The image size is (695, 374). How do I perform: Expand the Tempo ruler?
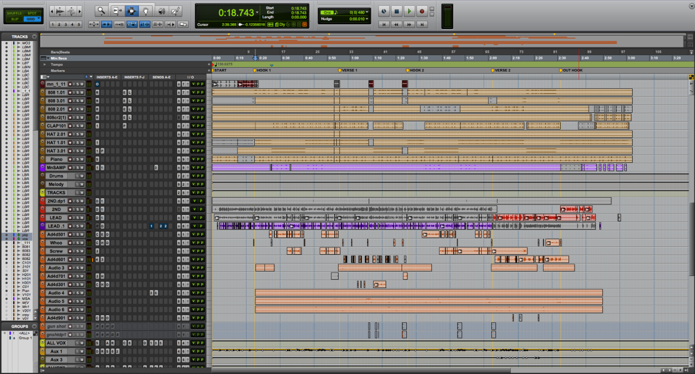[x=45, y=65]
